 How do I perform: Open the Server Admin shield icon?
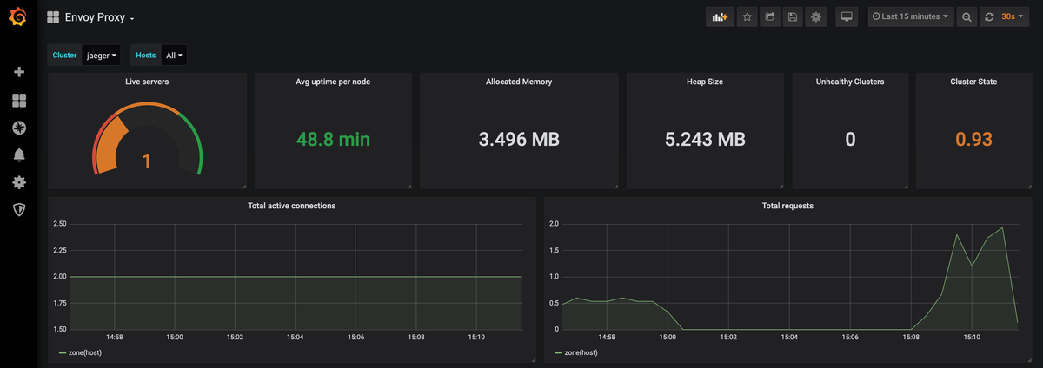coord(18,210)
